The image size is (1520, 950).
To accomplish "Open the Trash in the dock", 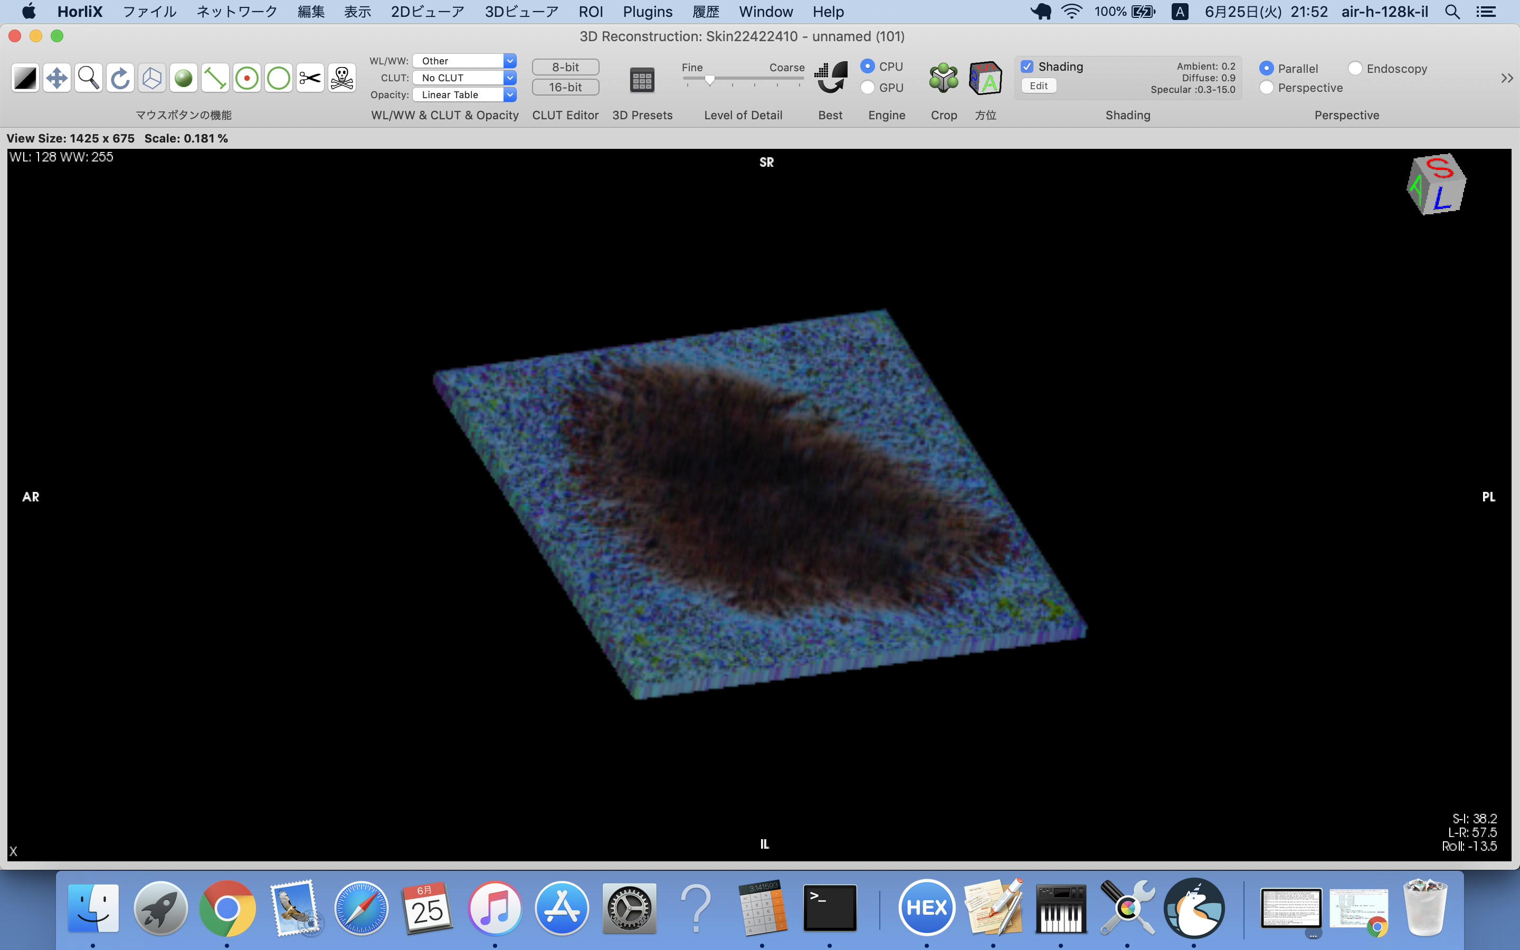I will [x=1426, y=908].
